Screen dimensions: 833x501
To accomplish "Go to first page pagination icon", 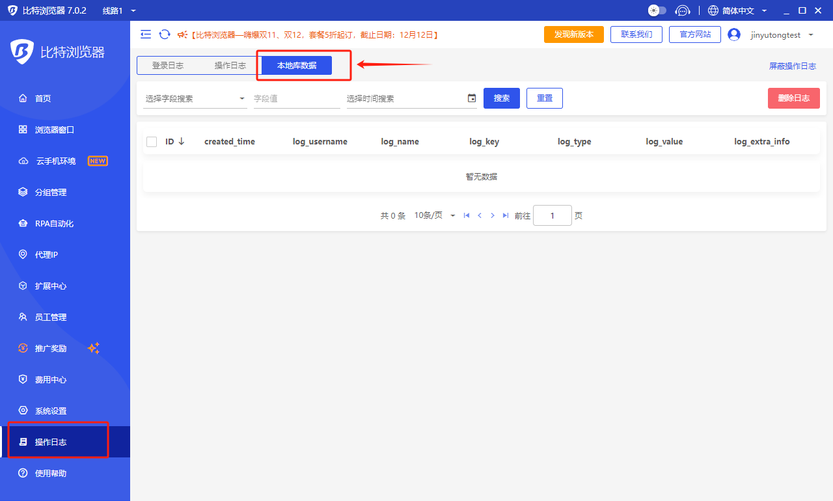I will point(467,215).
